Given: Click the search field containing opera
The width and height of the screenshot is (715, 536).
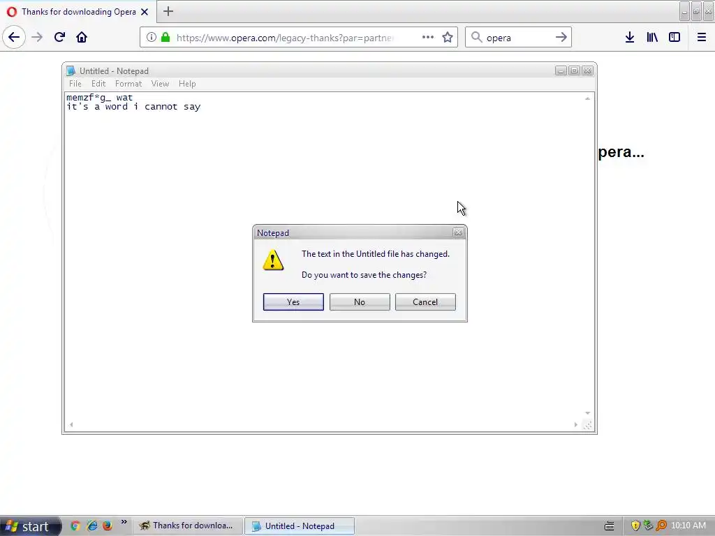Looking at the screenshot, I should (519, 38).
